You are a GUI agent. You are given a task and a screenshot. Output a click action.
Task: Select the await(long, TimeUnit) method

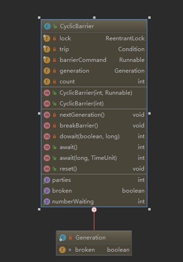[x=94, y=158]
